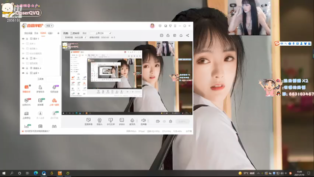The image size is (314, 177).
Task: Switch to the first scene tab
Action: point(28,33)
